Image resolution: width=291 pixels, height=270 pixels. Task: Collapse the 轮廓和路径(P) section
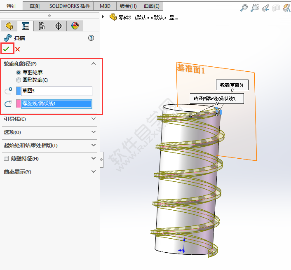[x=94, y=63]
